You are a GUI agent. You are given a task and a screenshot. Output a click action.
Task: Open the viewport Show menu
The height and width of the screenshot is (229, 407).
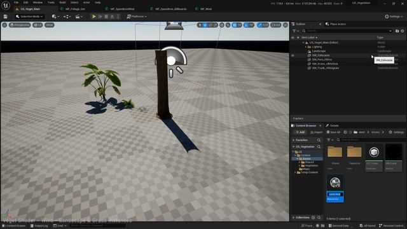point(50,25)
